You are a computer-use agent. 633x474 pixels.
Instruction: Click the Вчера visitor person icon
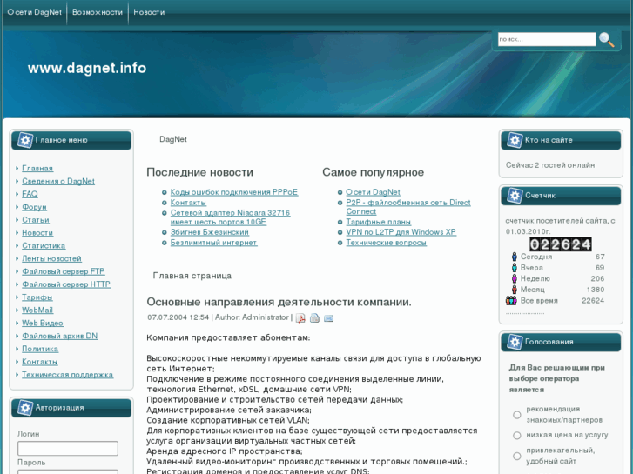point(515,268)
